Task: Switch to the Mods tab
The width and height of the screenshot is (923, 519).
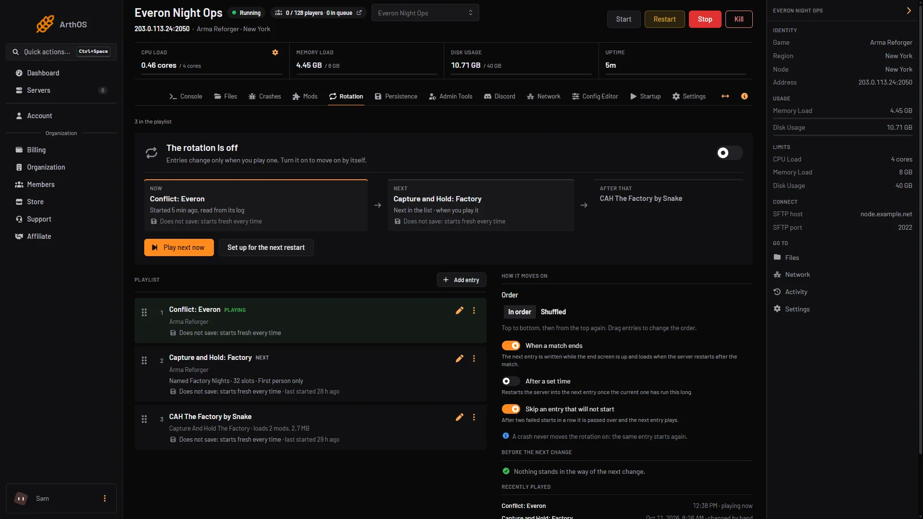Action: [x=305, y=96]
